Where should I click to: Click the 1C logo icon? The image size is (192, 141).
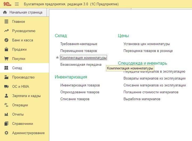tap(7, 4)
